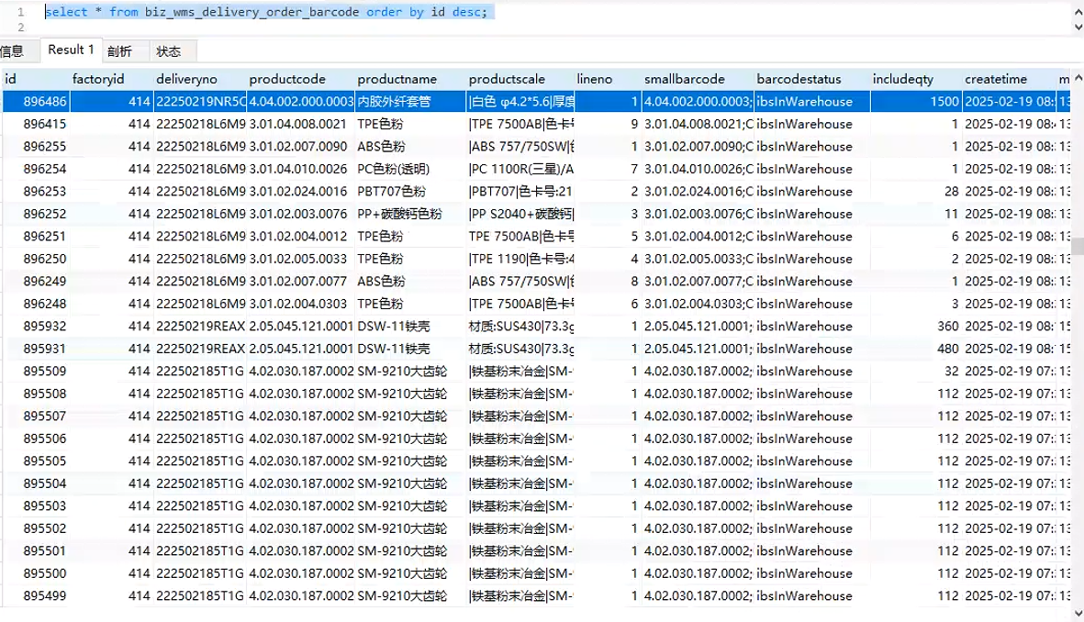Click the id column header
1084x622 pixels.
[x=12, y=79]
